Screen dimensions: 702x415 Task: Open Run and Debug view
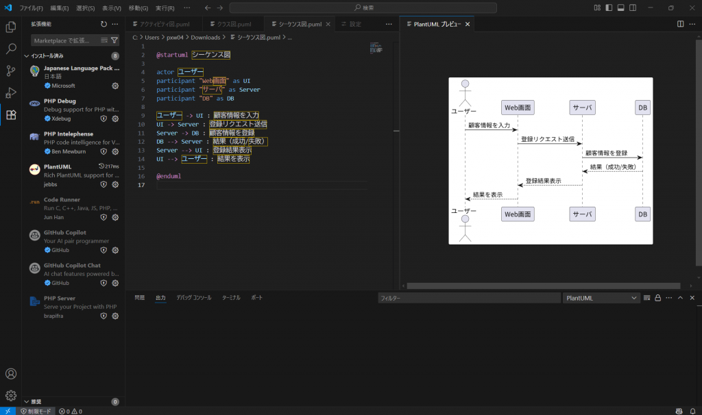[11, 92]
